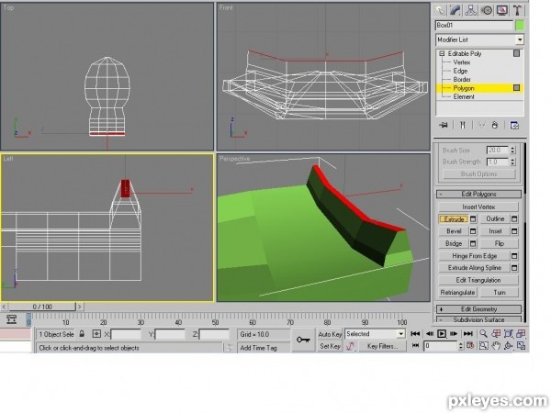551x413 pixels.
Task: Open Extrude Along Spline settings box
Action: [x=514, y=268]
